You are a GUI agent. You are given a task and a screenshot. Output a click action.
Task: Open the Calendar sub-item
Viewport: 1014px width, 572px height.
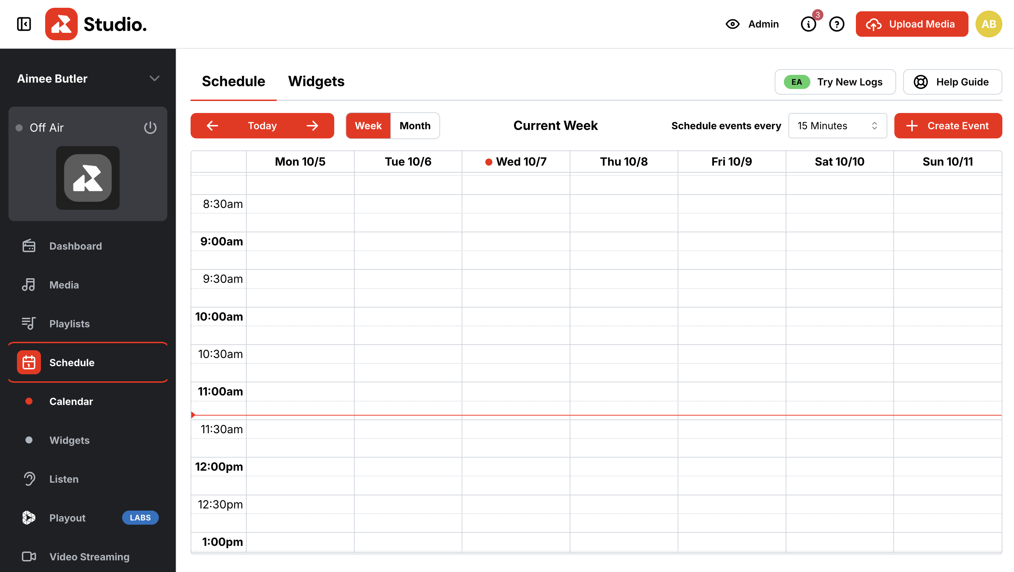[88, 401]
